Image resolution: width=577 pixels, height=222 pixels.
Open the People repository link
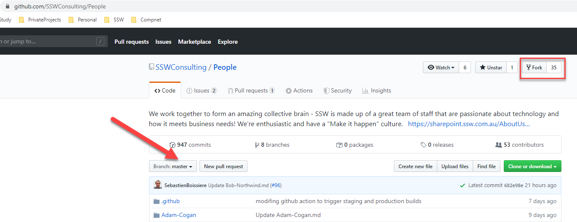[x=225, y=67]
